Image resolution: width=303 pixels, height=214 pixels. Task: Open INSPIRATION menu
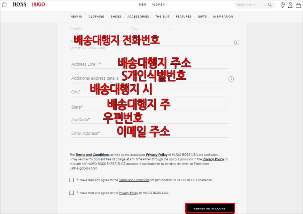(x=223, y=17)
